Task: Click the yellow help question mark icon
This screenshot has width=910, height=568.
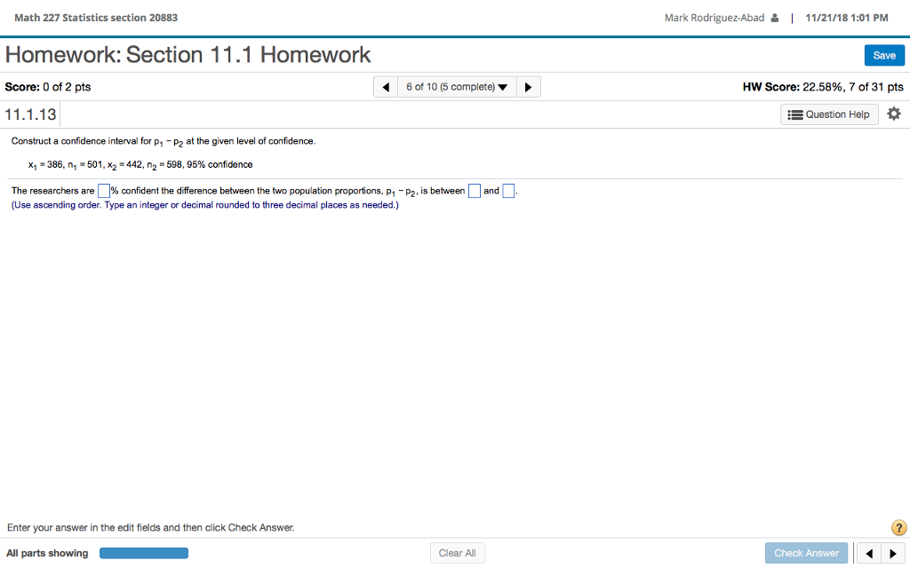Action: pos(898,527)
